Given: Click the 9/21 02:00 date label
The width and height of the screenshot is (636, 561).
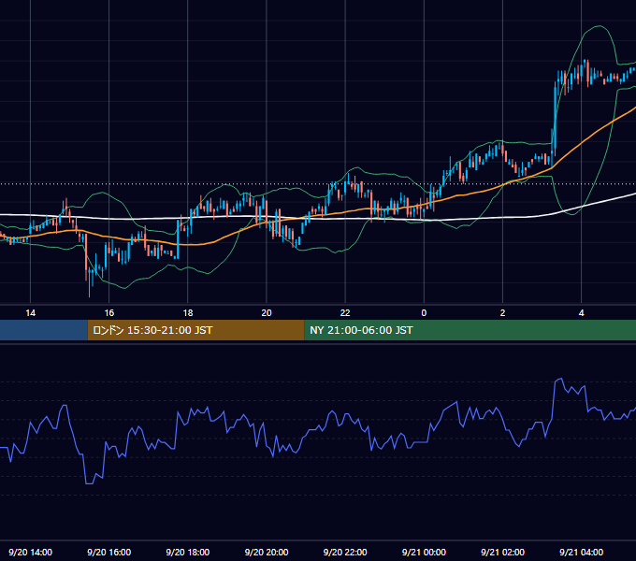Looking at the screenshot, I should click(x=502, y=552).
